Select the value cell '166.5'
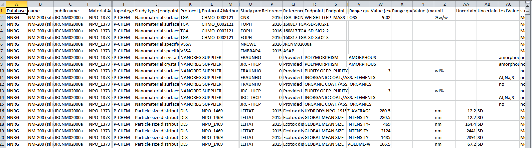 click(381, 144)
